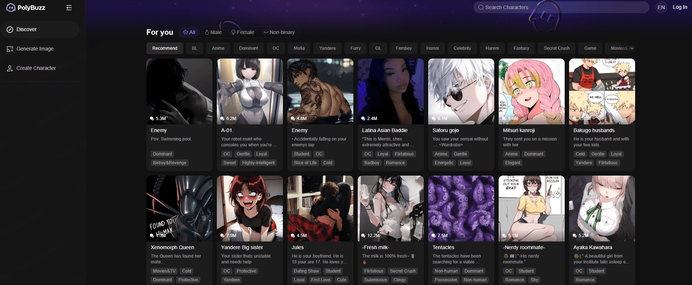Click Highly-intelligent tag on A-01. card
The height and width of the screenshot is (285, 692).
point(258,163)
